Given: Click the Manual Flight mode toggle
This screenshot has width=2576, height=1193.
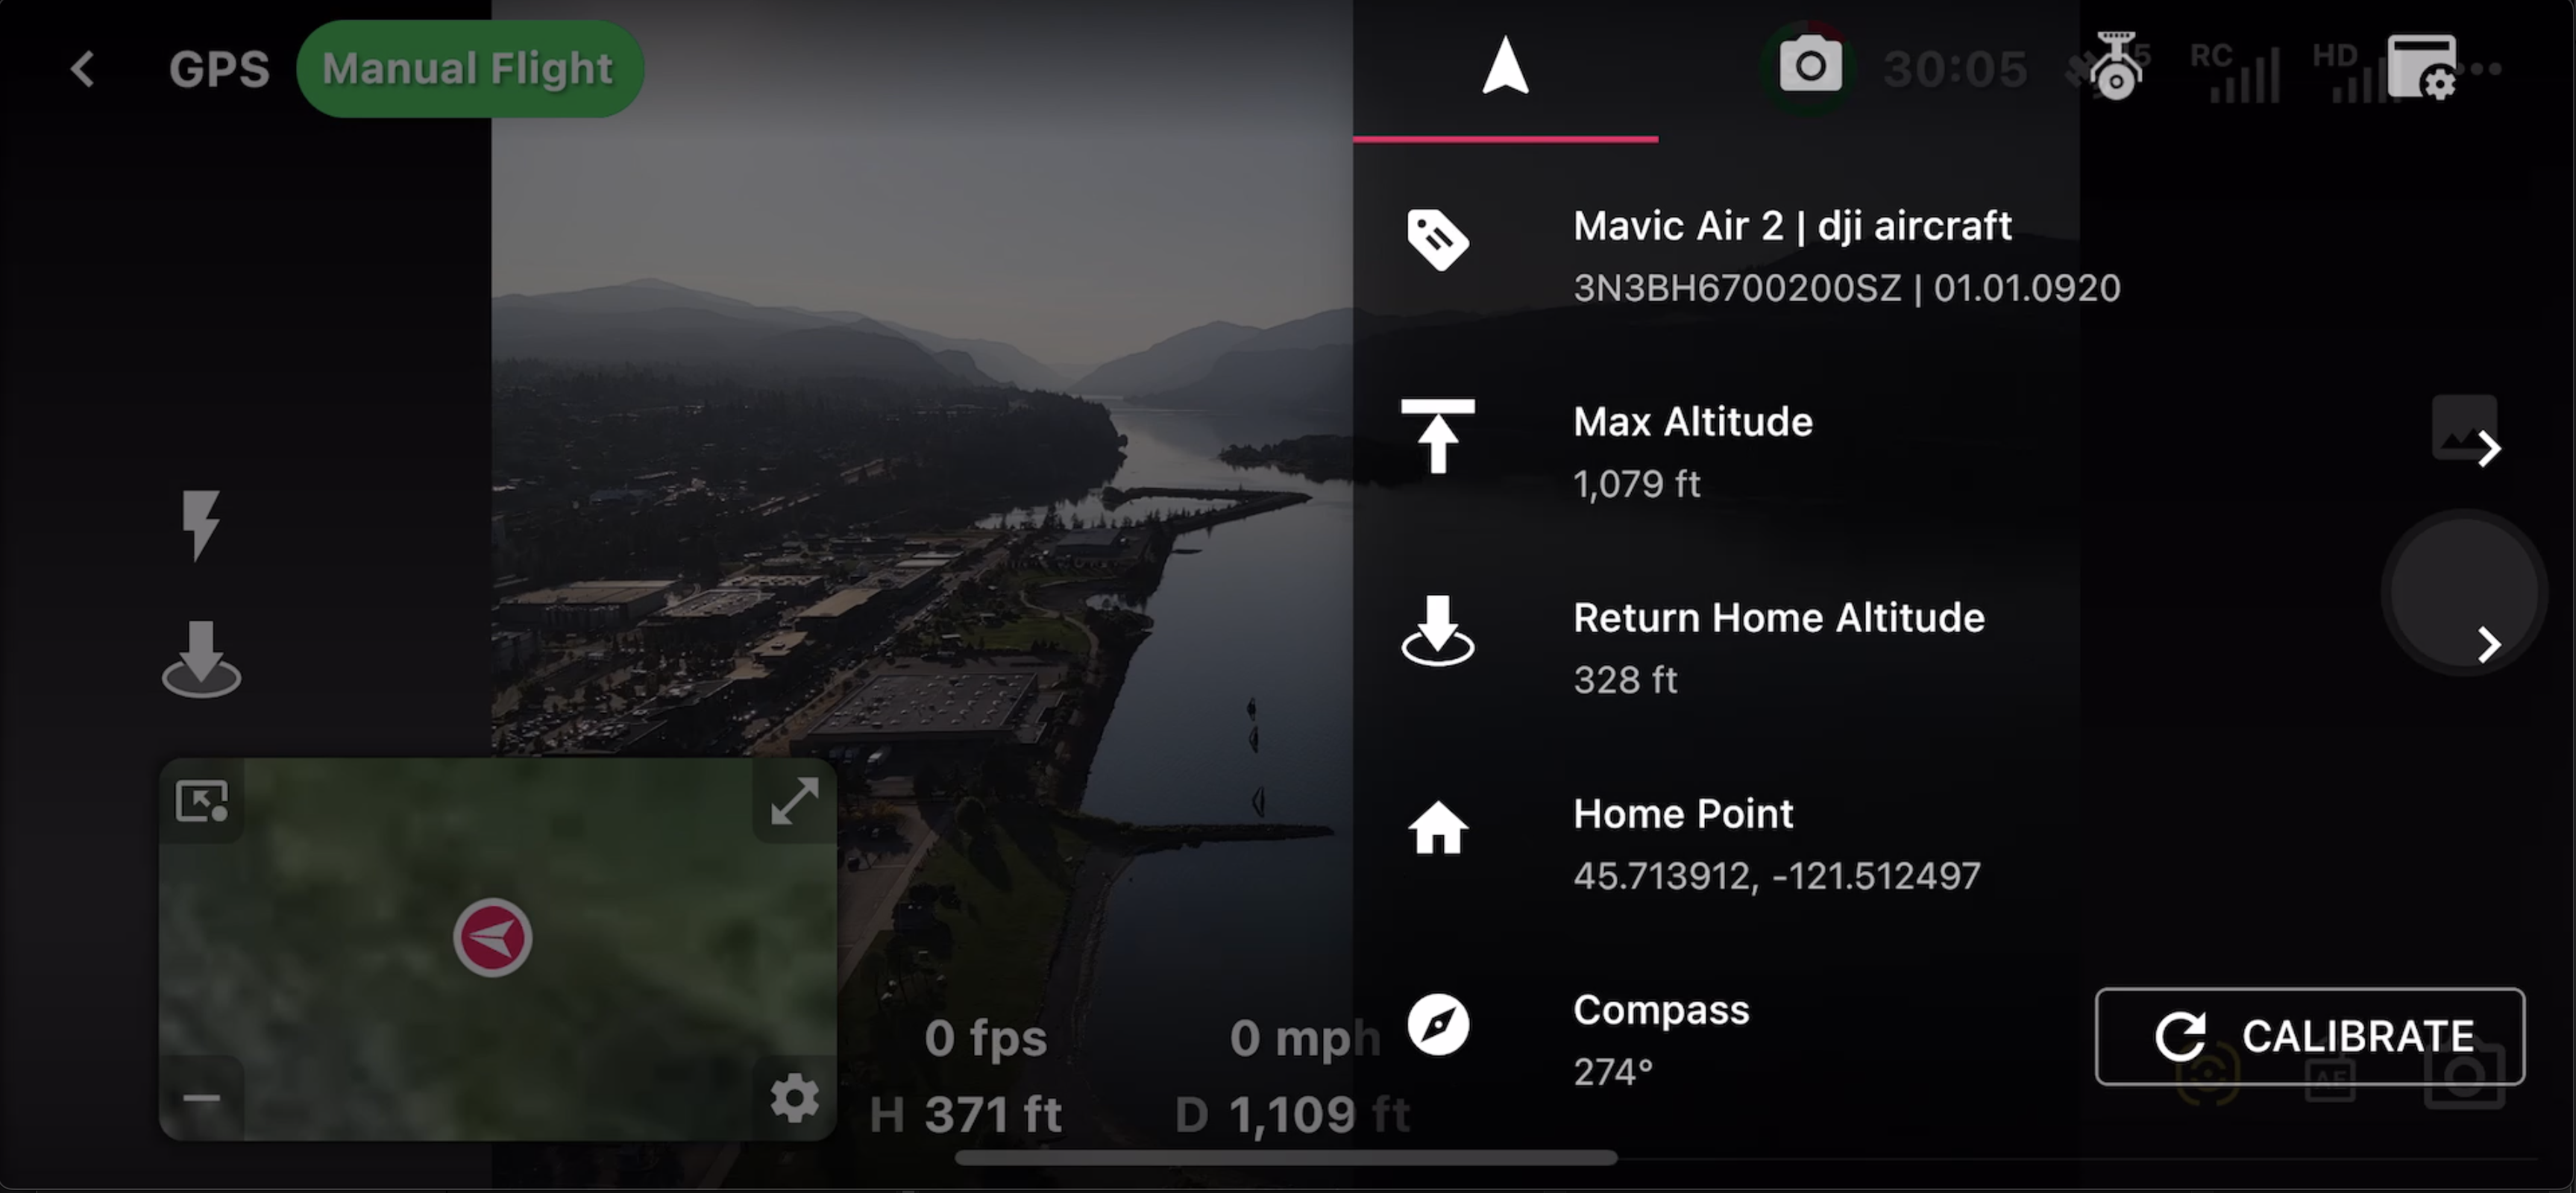Looking at the screenshot, I should click(x=468, y=66).
